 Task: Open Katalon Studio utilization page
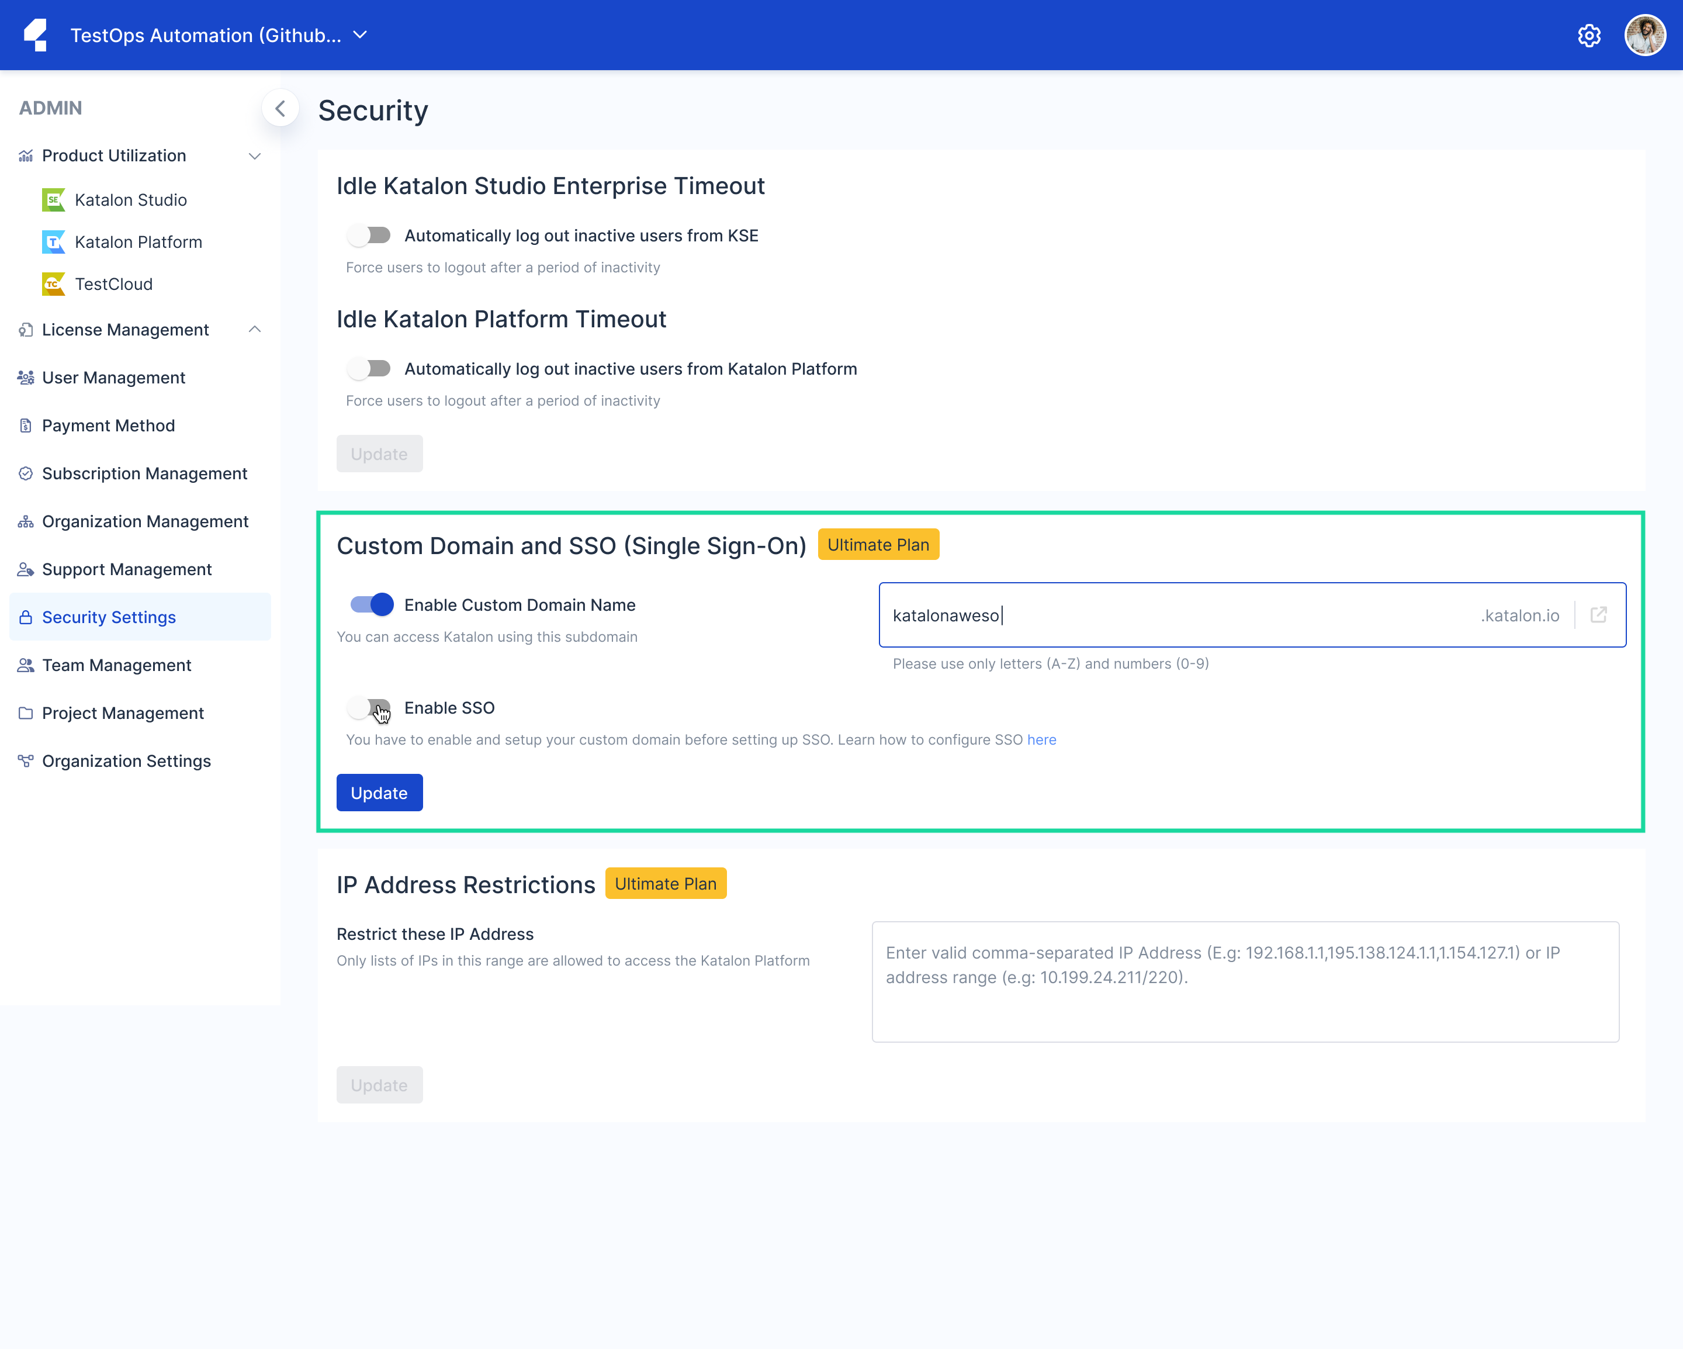click(x=130, y=200)
